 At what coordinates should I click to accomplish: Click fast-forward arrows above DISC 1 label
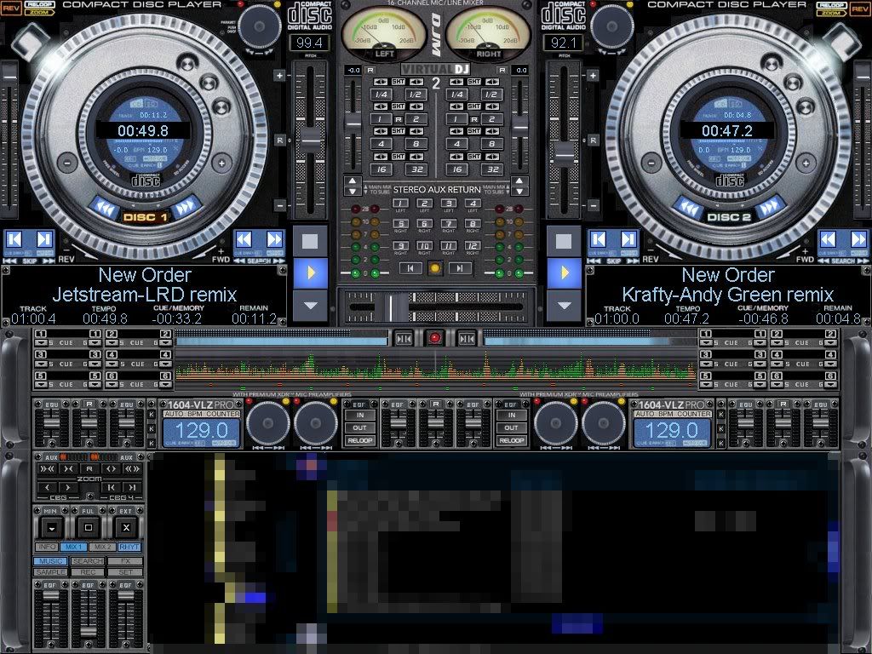(186, 206)
